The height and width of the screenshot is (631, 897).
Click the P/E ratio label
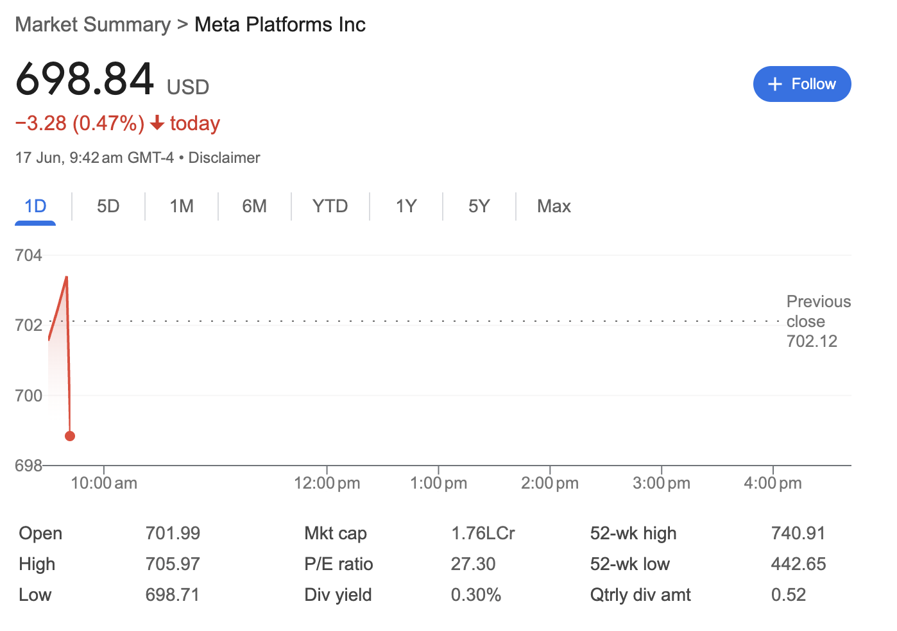(339, 564)
